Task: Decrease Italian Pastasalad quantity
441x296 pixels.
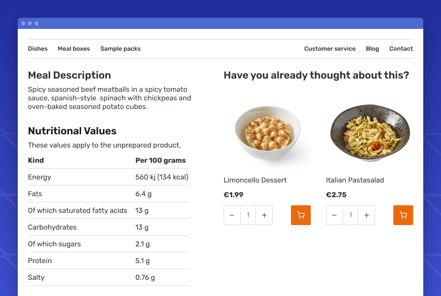Action: 334,215
